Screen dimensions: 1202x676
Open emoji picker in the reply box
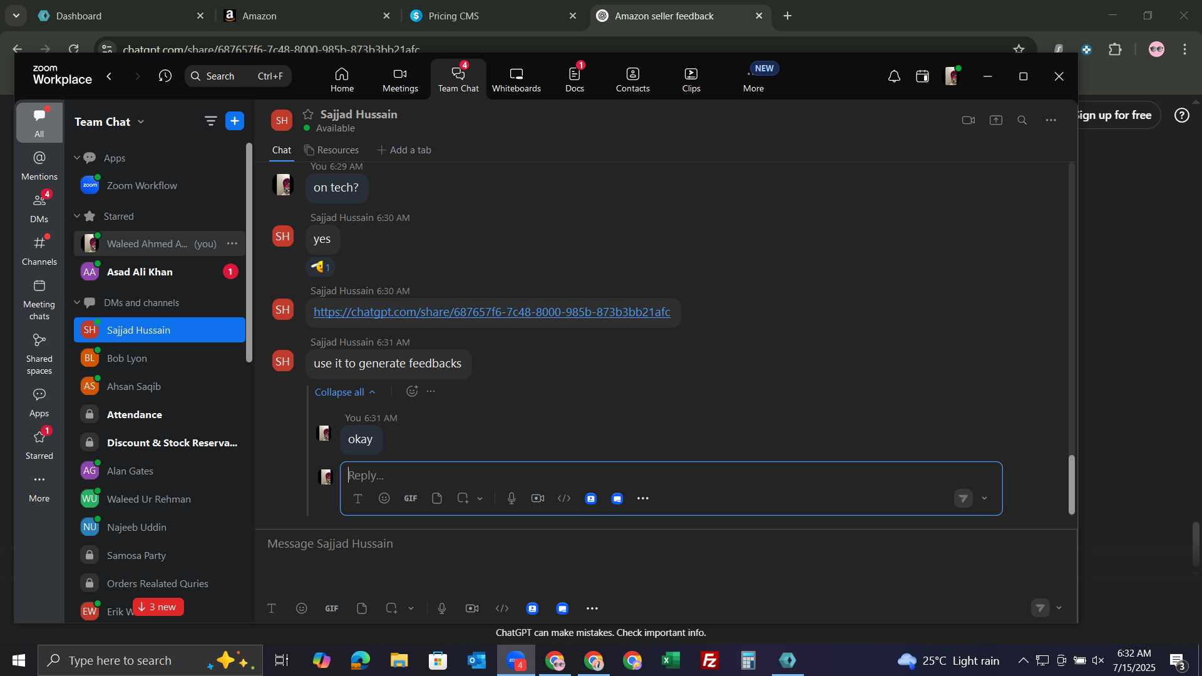(x=384, y=498)
